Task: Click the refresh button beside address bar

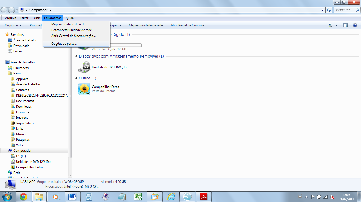Action: 329,10
